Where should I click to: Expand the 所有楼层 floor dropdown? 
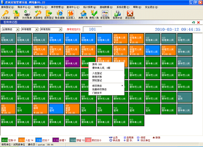click(x=37, y=29)
